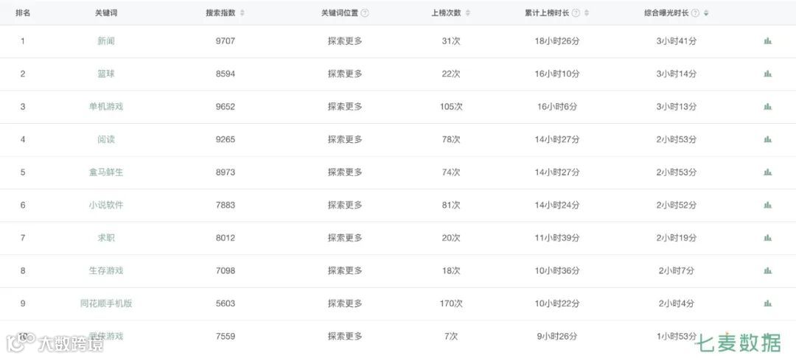Open the keyword link 同花顺手机版
The height and width of the screenshot is (358, 796).
(106, 303)
